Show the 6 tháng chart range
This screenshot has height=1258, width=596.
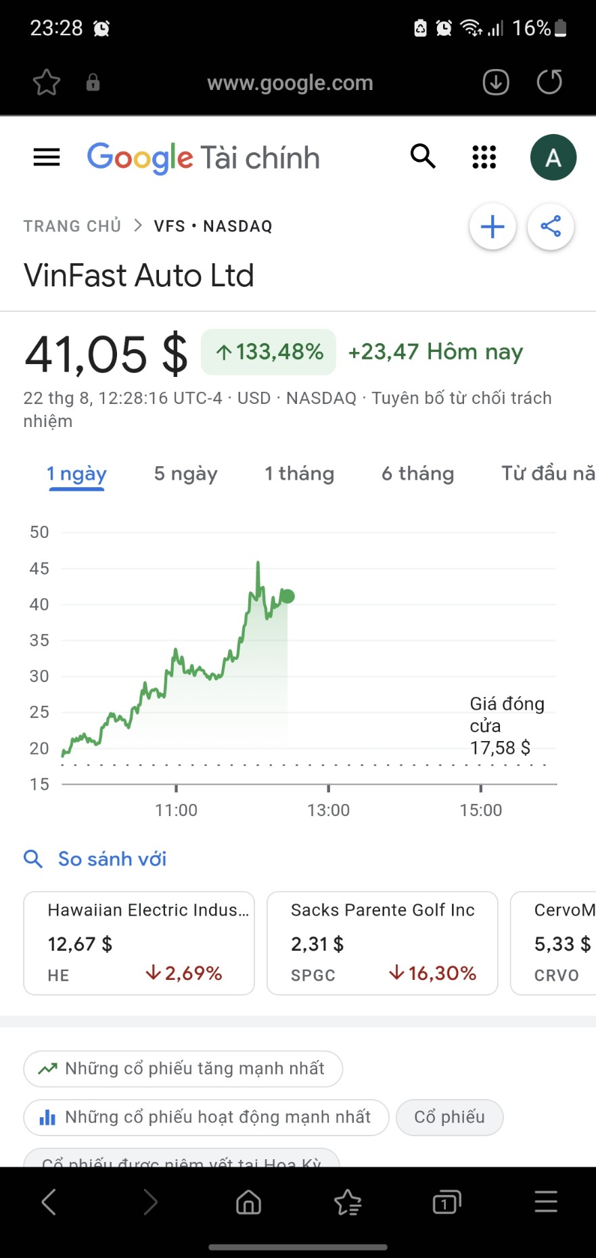(417, 474)
